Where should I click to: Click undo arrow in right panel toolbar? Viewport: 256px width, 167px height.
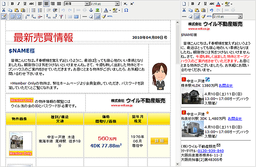tap(211, 10)
